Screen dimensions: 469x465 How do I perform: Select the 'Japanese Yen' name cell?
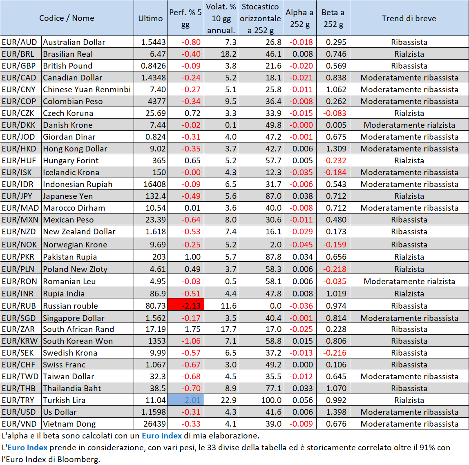point(88,196)
